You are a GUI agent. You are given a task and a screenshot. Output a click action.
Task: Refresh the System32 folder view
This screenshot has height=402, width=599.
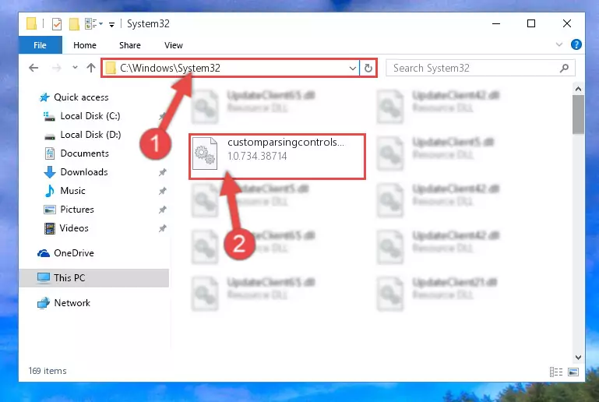tap(368, 69)
